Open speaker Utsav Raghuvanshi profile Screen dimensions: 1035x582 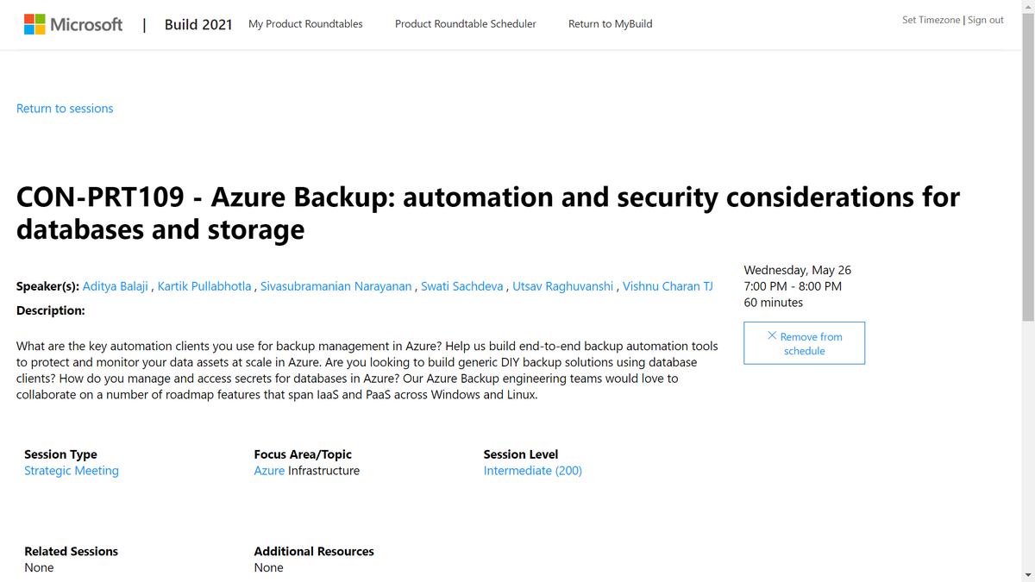point(563,286)
